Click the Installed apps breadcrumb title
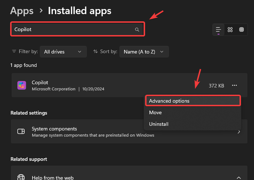This screenshot has height=180, width=254. (x=80, y=11)
